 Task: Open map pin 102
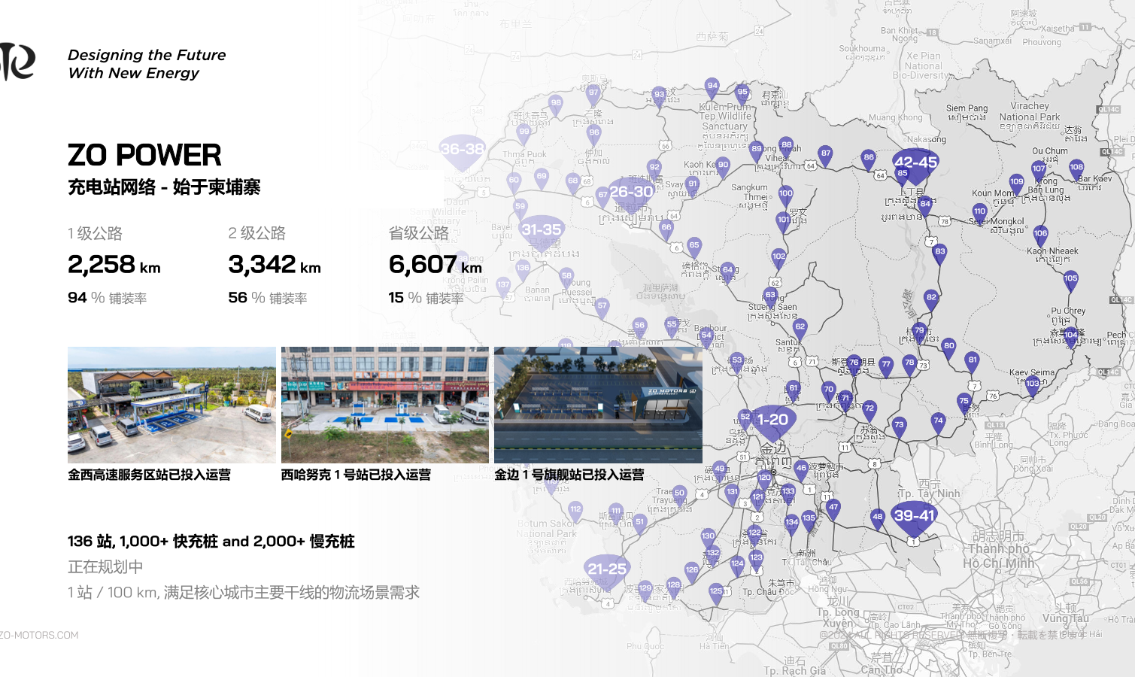tap(778, 259)
